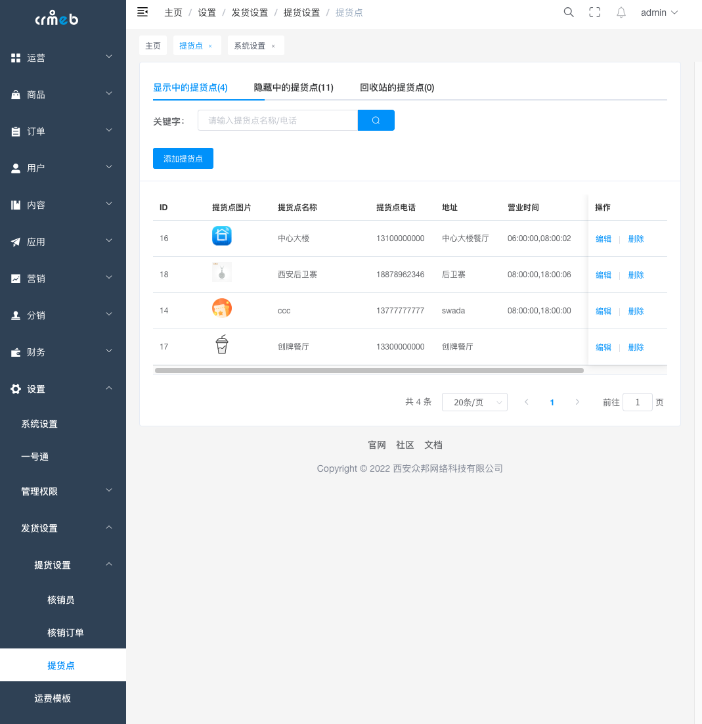Click the horizontal table scrollbar

click(x=369, y=371)
